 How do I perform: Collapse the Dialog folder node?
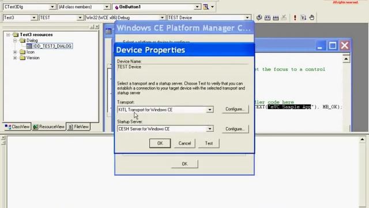click(15, 40)
